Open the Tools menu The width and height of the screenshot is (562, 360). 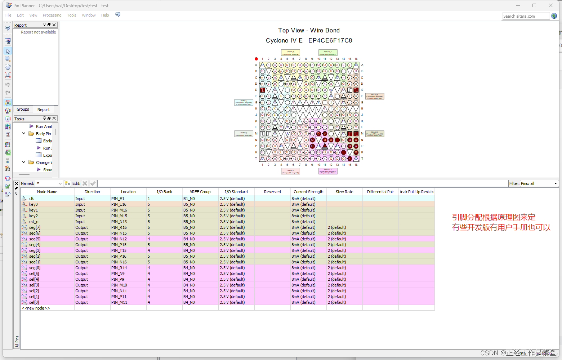click(x=72, y=15)
